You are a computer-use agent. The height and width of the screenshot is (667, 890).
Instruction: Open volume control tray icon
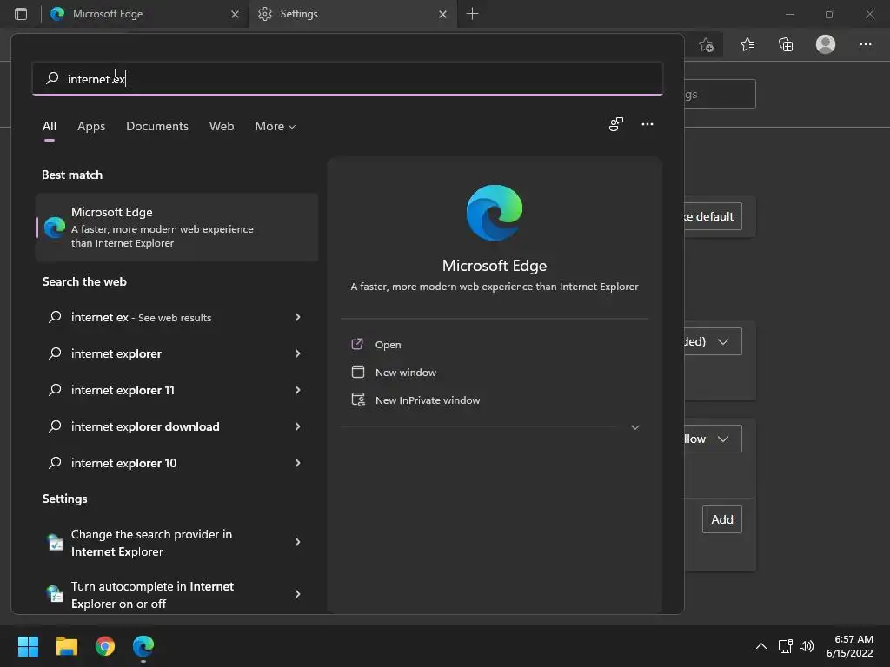tap(806, 646)
